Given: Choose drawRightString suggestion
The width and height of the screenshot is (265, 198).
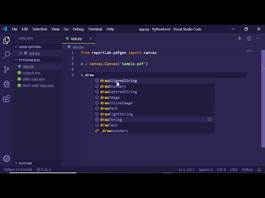Looking at the screenshot, I should [x=154, y=114].
